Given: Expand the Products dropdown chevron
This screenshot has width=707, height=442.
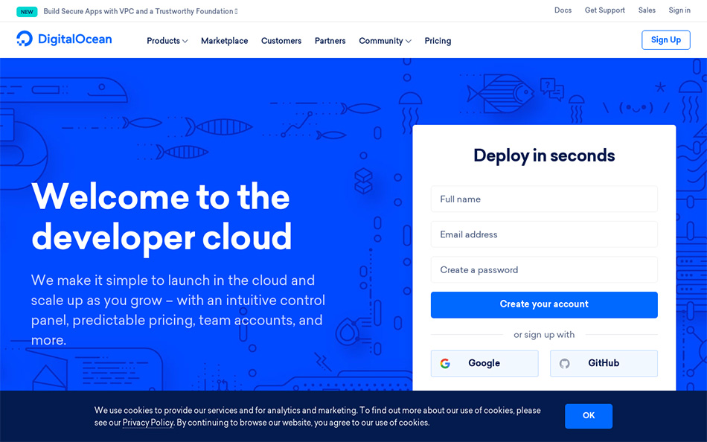Looking at the screenshot, I should [185, 41].
